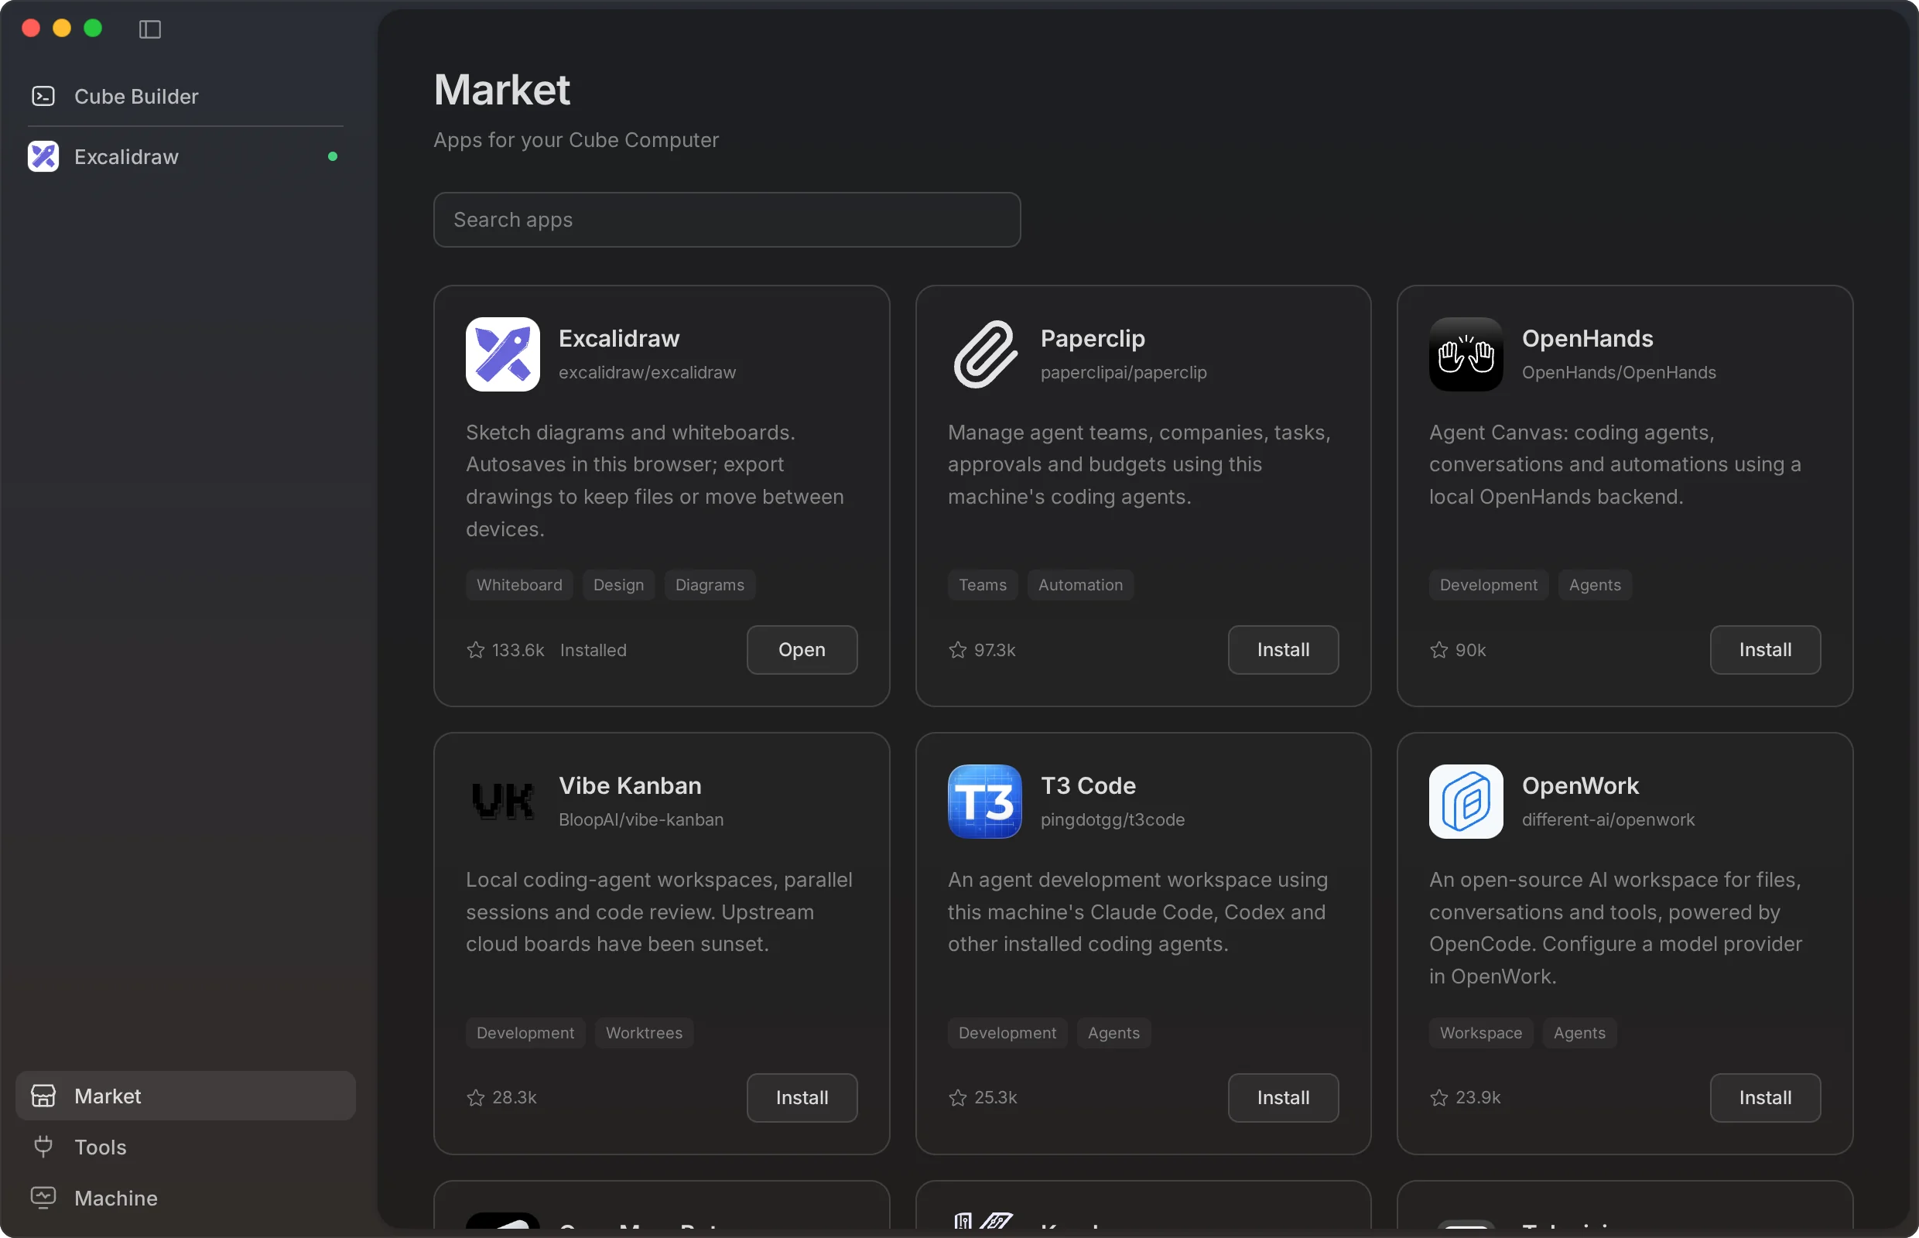Click the OpenWork card title
This screenshot has height=1238, width=1919.
[x=1580, y=785]
